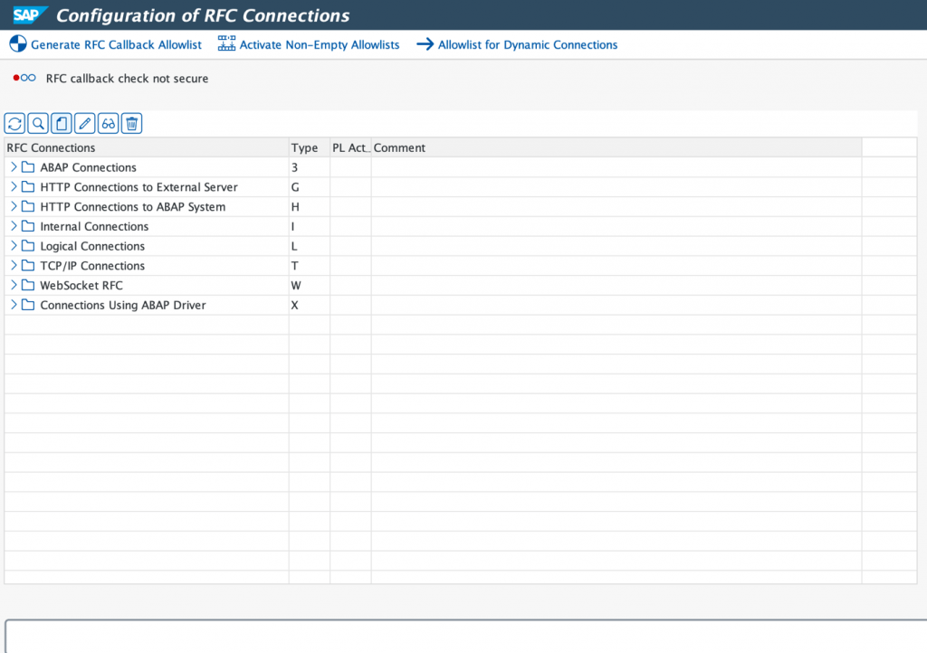Expand HTTP Connections to ABAP System
This screenshot has height=653, width=927.
[x=14, y=206]
